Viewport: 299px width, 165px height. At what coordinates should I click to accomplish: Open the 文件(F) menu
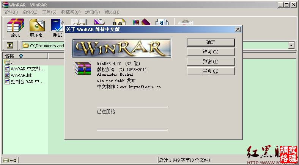point(11,12)
